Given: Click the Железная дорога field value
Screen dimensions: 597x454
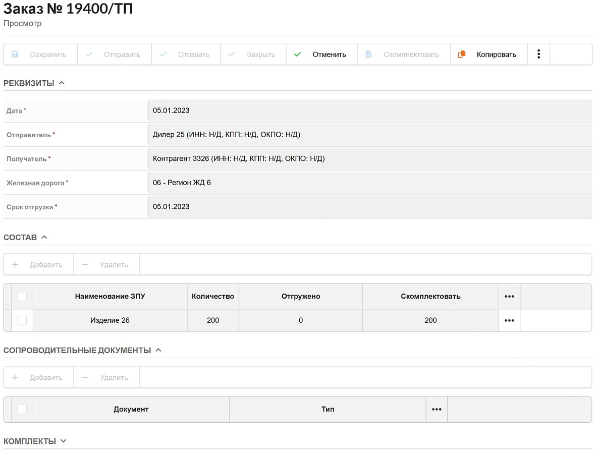Looking at the screenshot, I should (x=370, y=183).
